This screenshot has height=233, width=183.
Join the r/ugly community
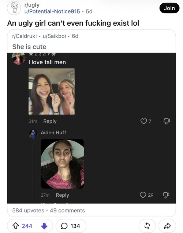click(x=169, y=8)
